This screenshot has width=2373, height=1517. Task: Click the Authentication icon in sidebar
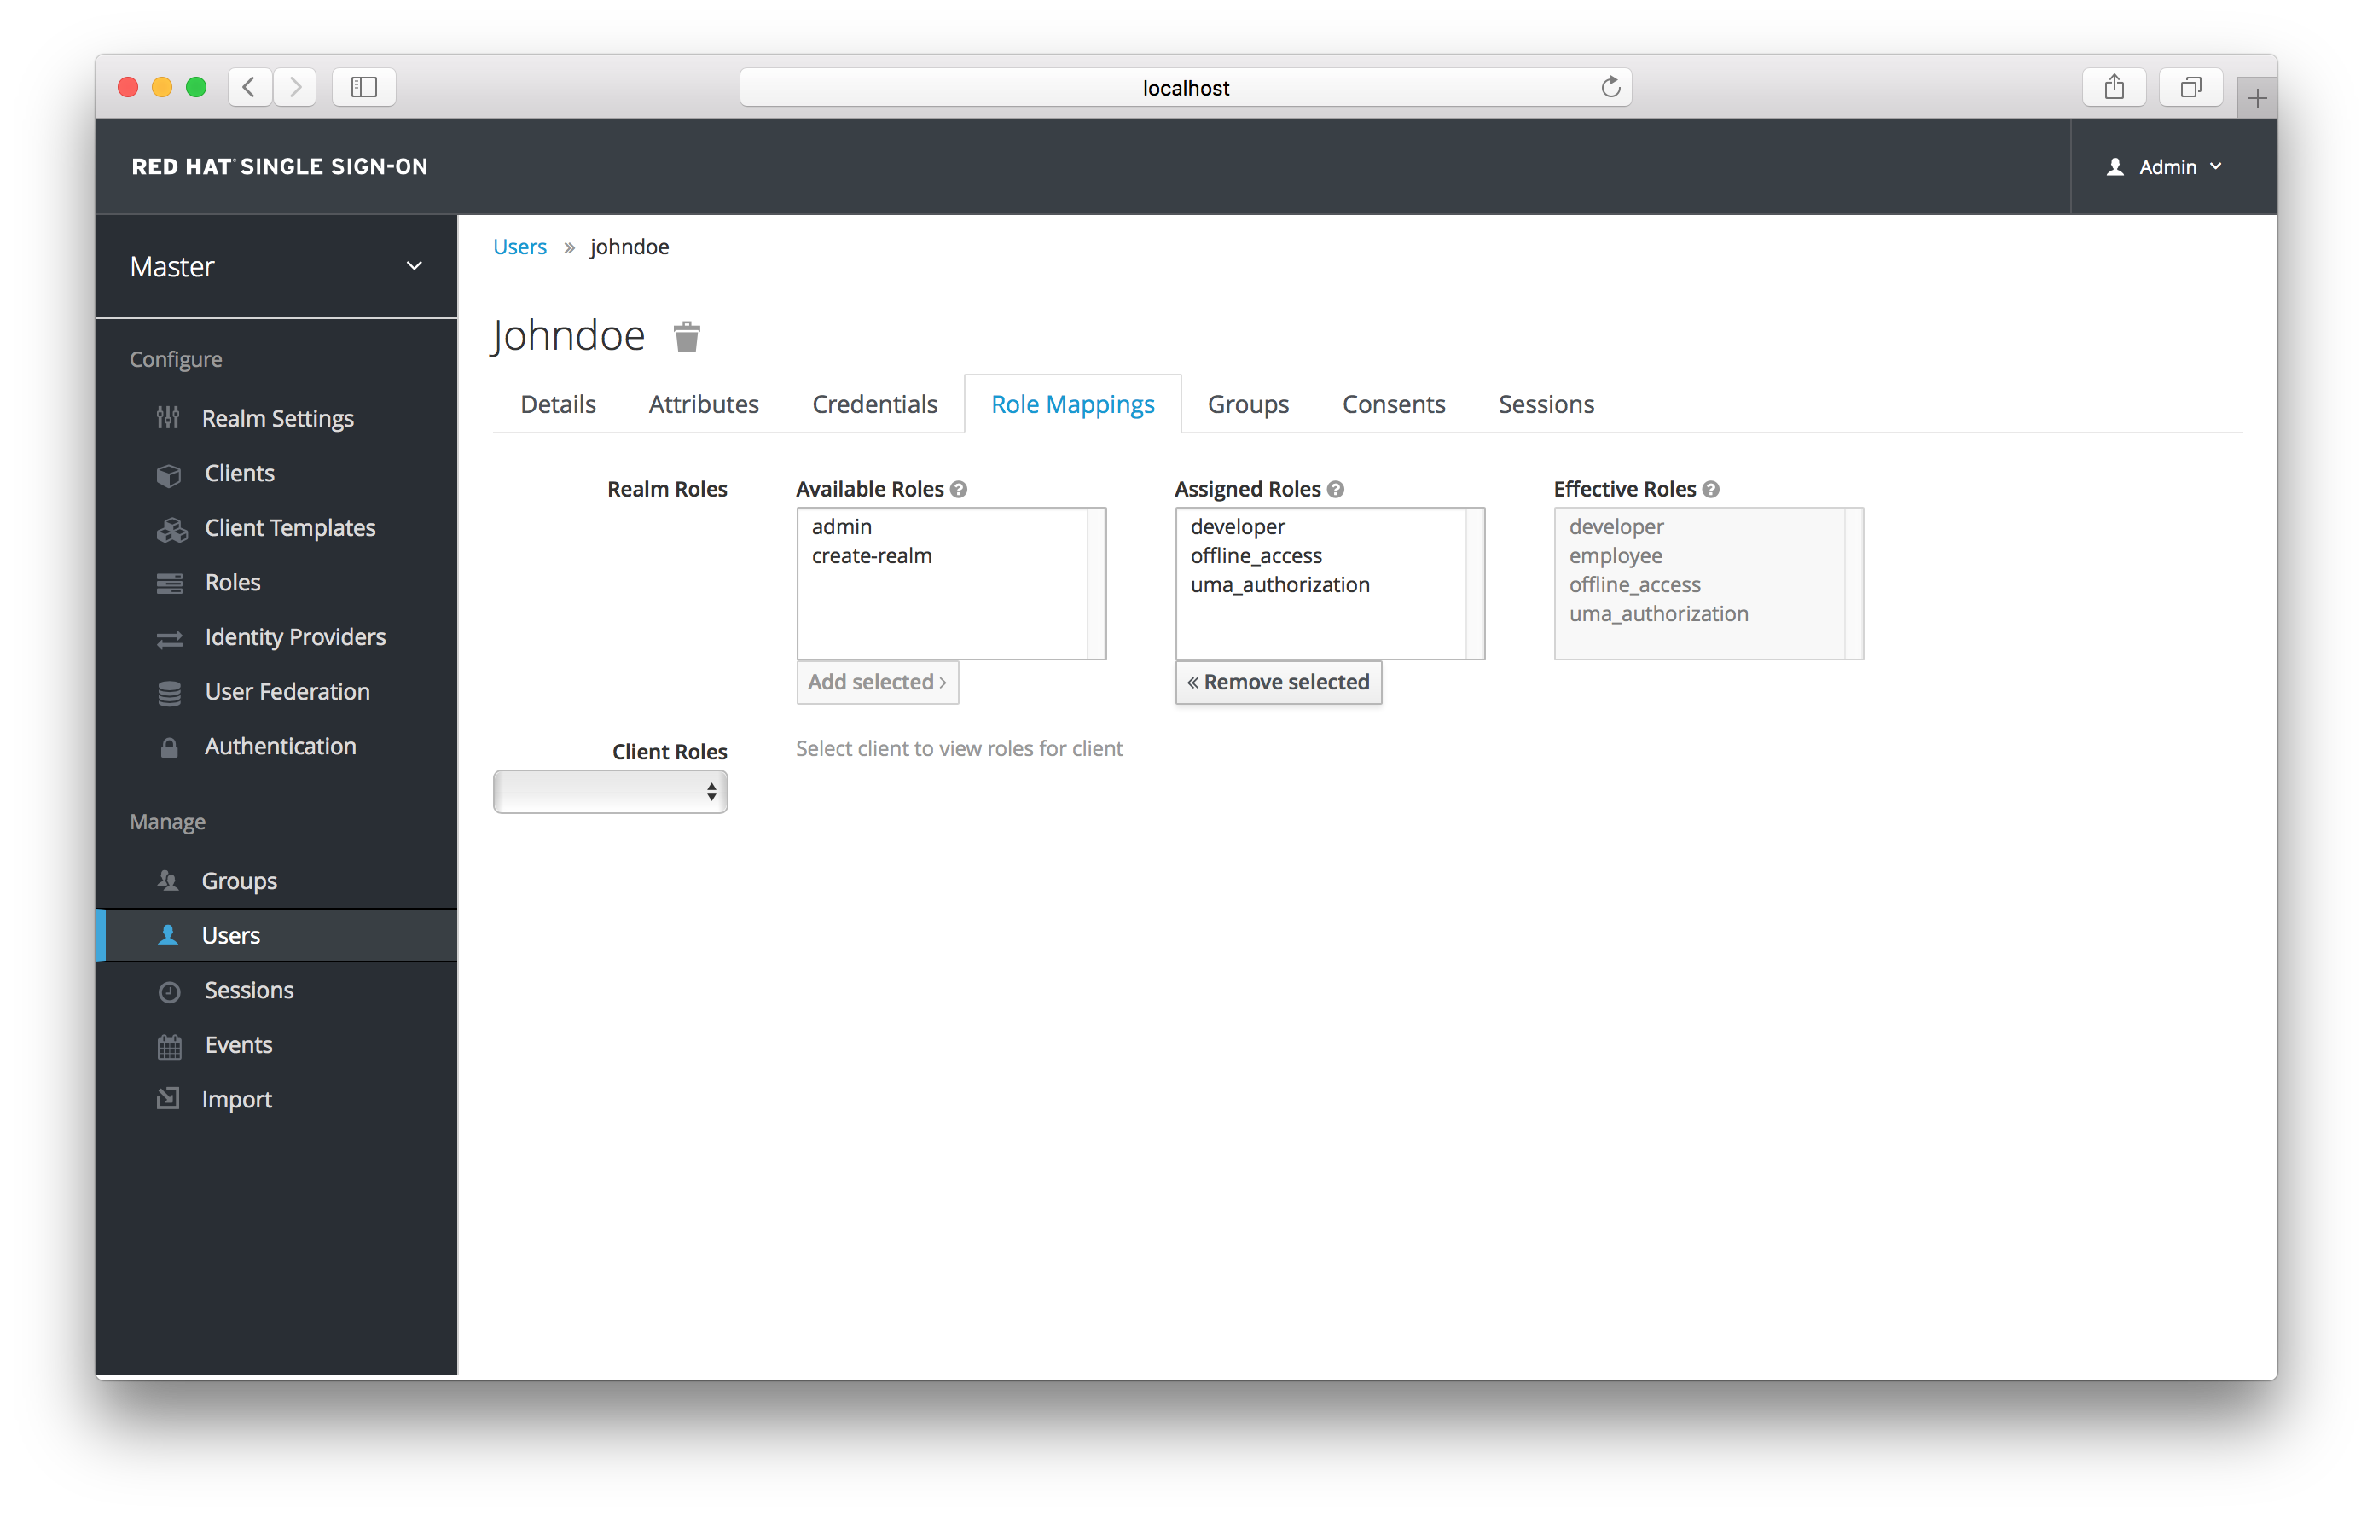click(168, 746)
